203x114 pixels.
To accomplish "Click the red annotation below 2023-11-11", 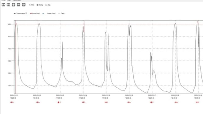I will [x=12, y=102].
